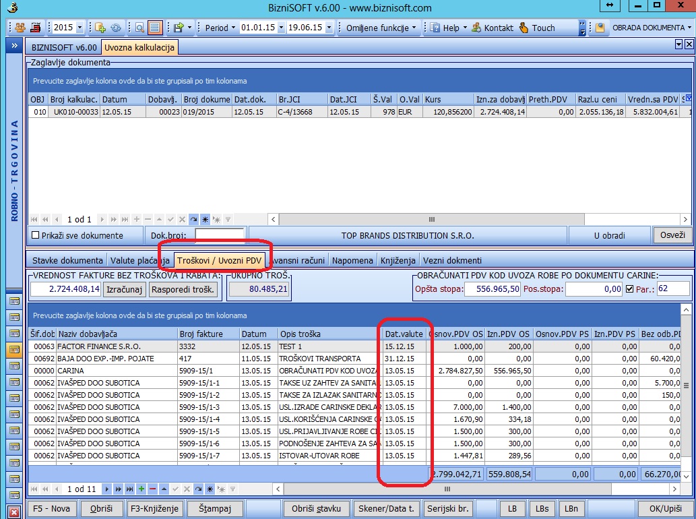Viewport: 696px width, 519px height.
Task: Click the Kontakt toolbar icon
Action: pyautogui.click(x=476, y=28)
